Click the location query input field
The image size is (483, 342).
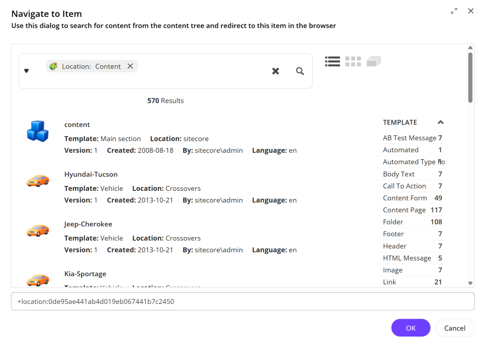pyautogui.click(x=243, y=301)
